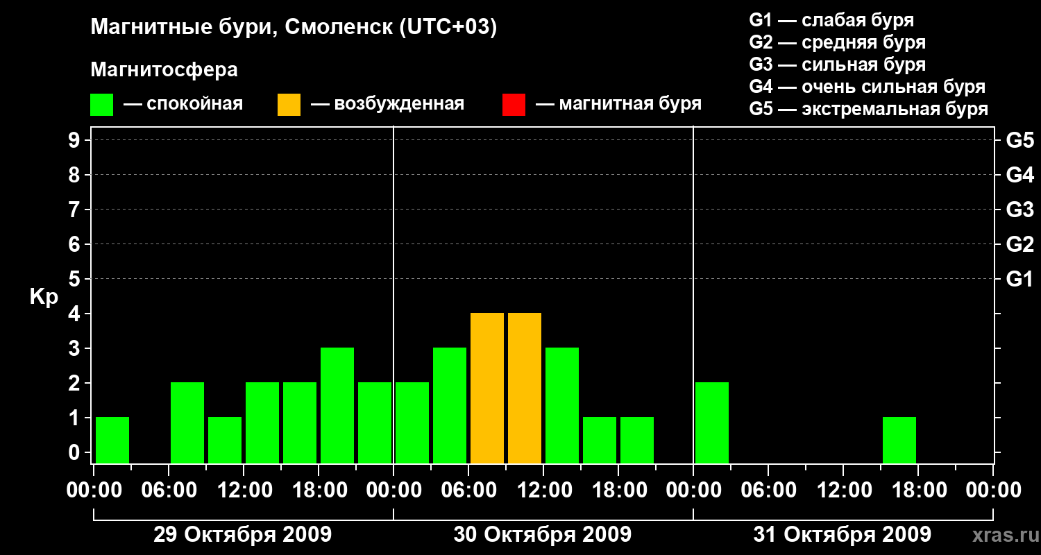The image size is (1041, 555).
Task: Click the 'Магнитосфера' heading
Action: click(x=164, y=70)
